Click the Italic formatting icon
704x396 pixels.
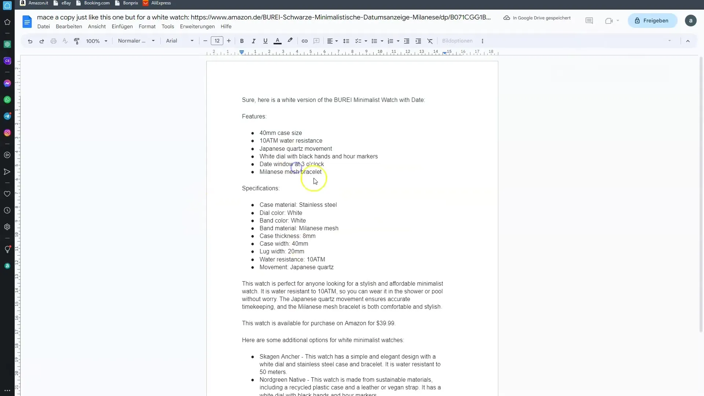253,41
